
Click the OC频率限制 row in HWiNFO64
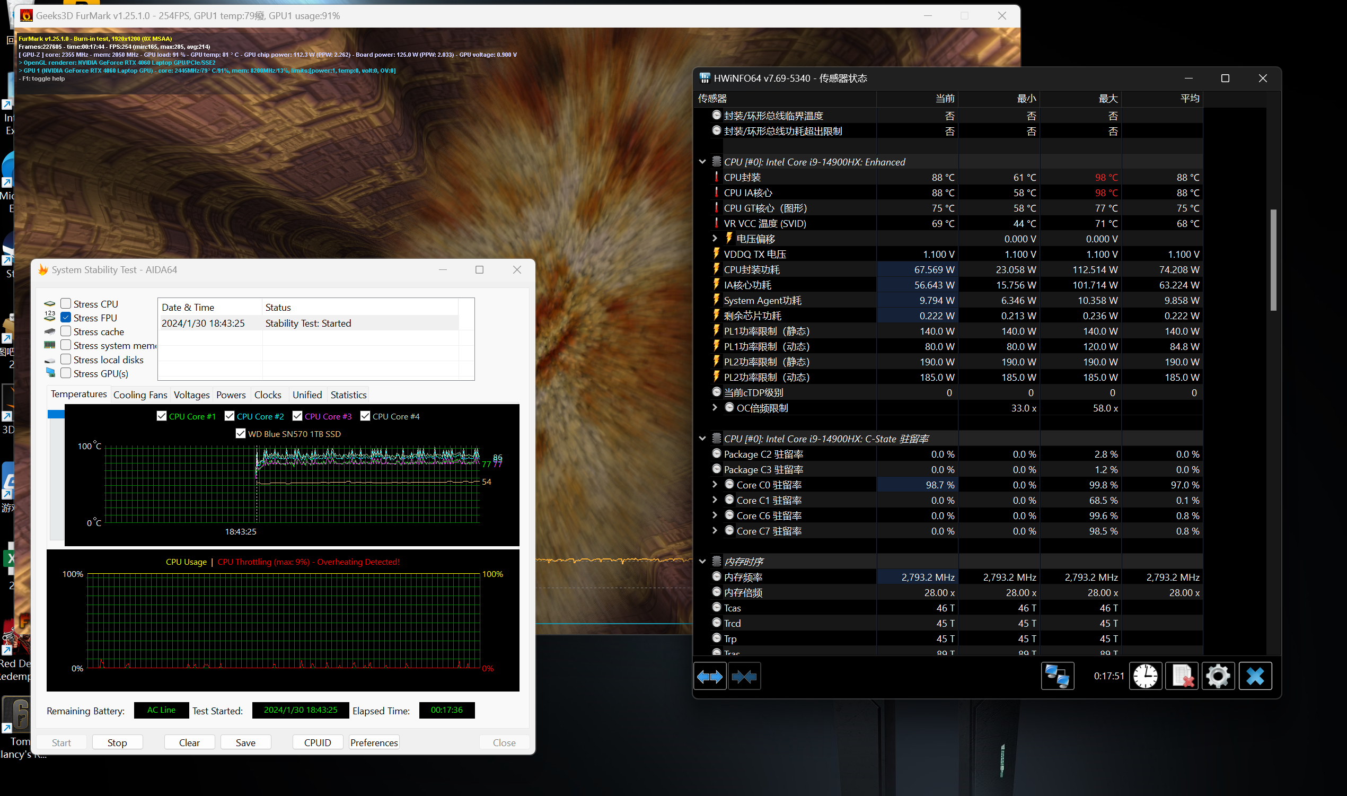pyautogui.click(x=762, y=407)
